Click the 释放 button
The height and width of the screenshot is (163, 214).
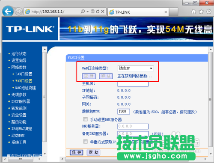coord(106,76)
